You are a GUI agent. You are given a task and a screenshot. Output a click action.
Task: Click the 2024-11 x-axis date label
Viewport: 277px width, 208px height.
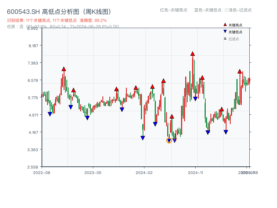196,173
